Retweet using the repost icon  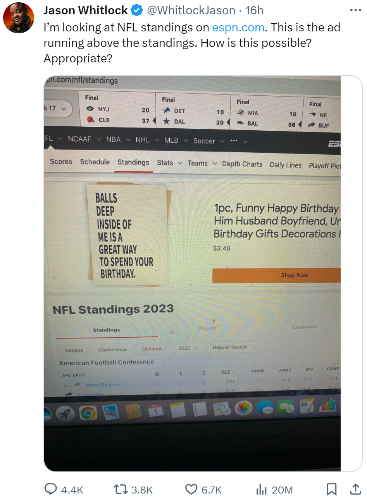(x=122, y=489)
